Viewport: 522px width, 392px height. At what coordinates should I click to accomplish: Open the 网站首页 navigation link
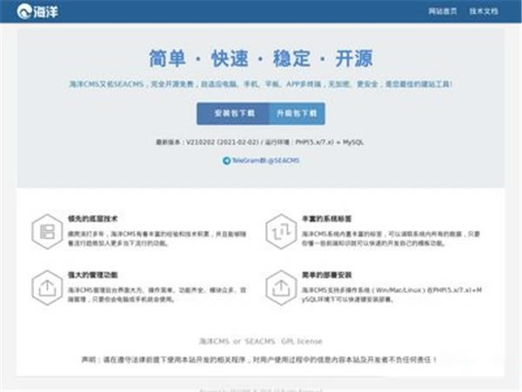tap(443, 11)
